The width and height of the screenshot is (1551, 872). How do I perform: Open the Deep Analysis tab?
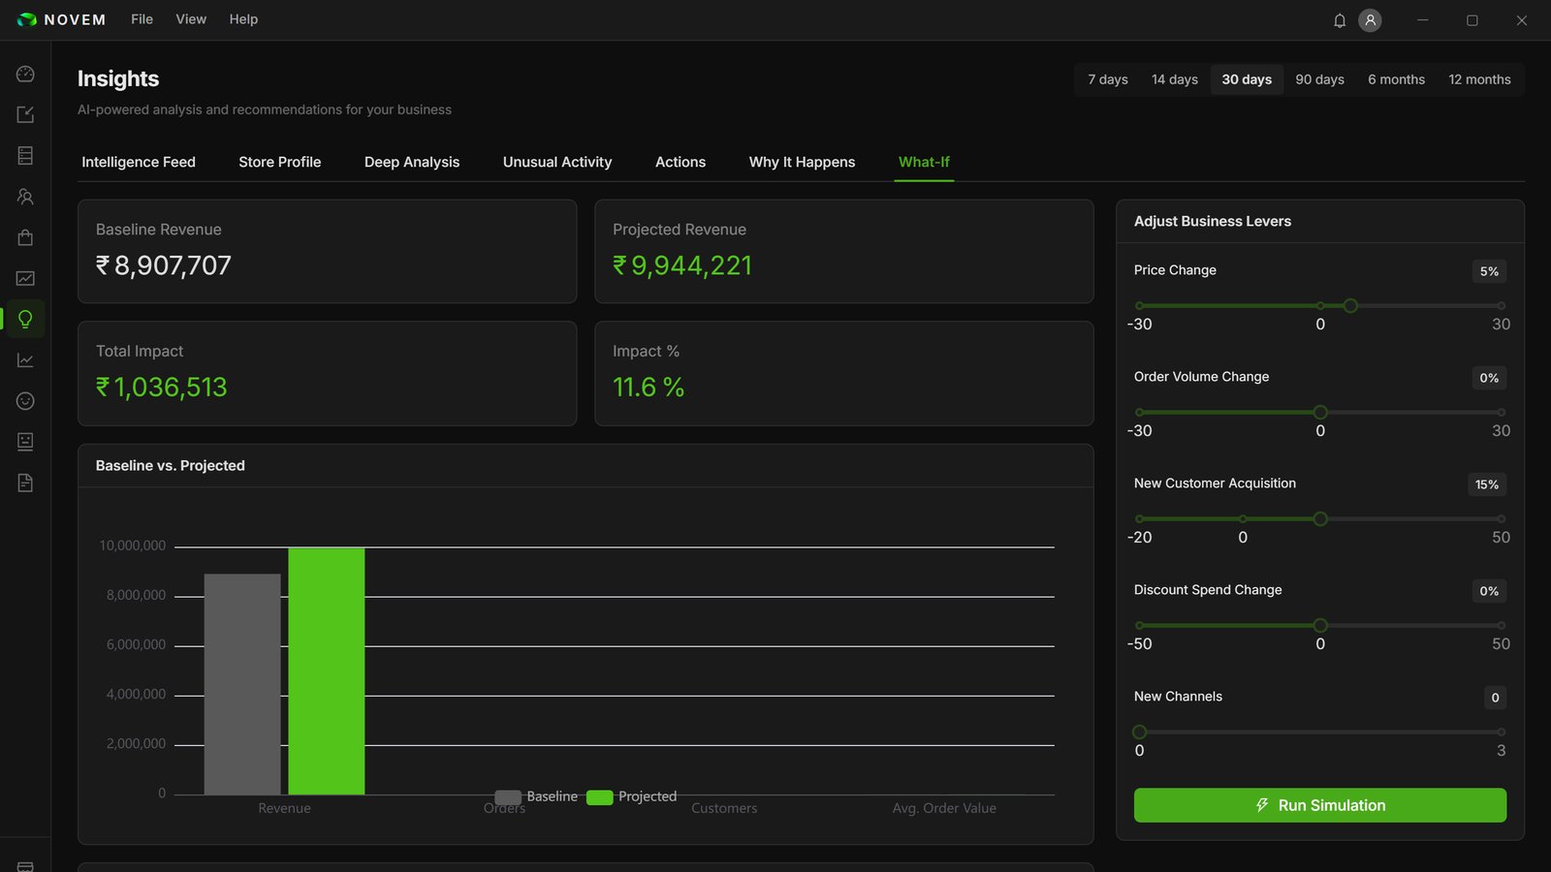tap(412, 162)
